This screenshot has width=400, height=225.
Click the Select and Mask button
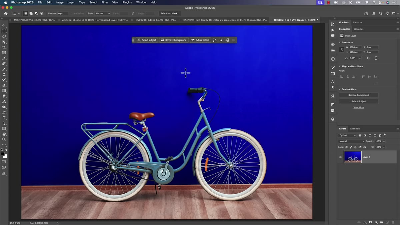coord(170,13)
